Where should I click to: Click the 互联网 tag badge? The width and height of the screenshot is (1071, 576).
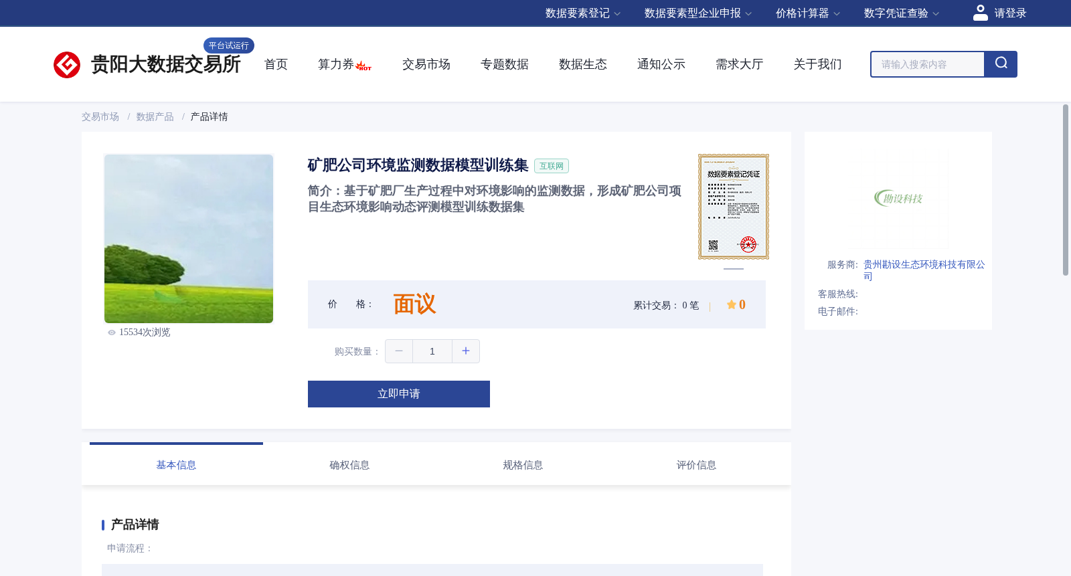coord(552,166)
